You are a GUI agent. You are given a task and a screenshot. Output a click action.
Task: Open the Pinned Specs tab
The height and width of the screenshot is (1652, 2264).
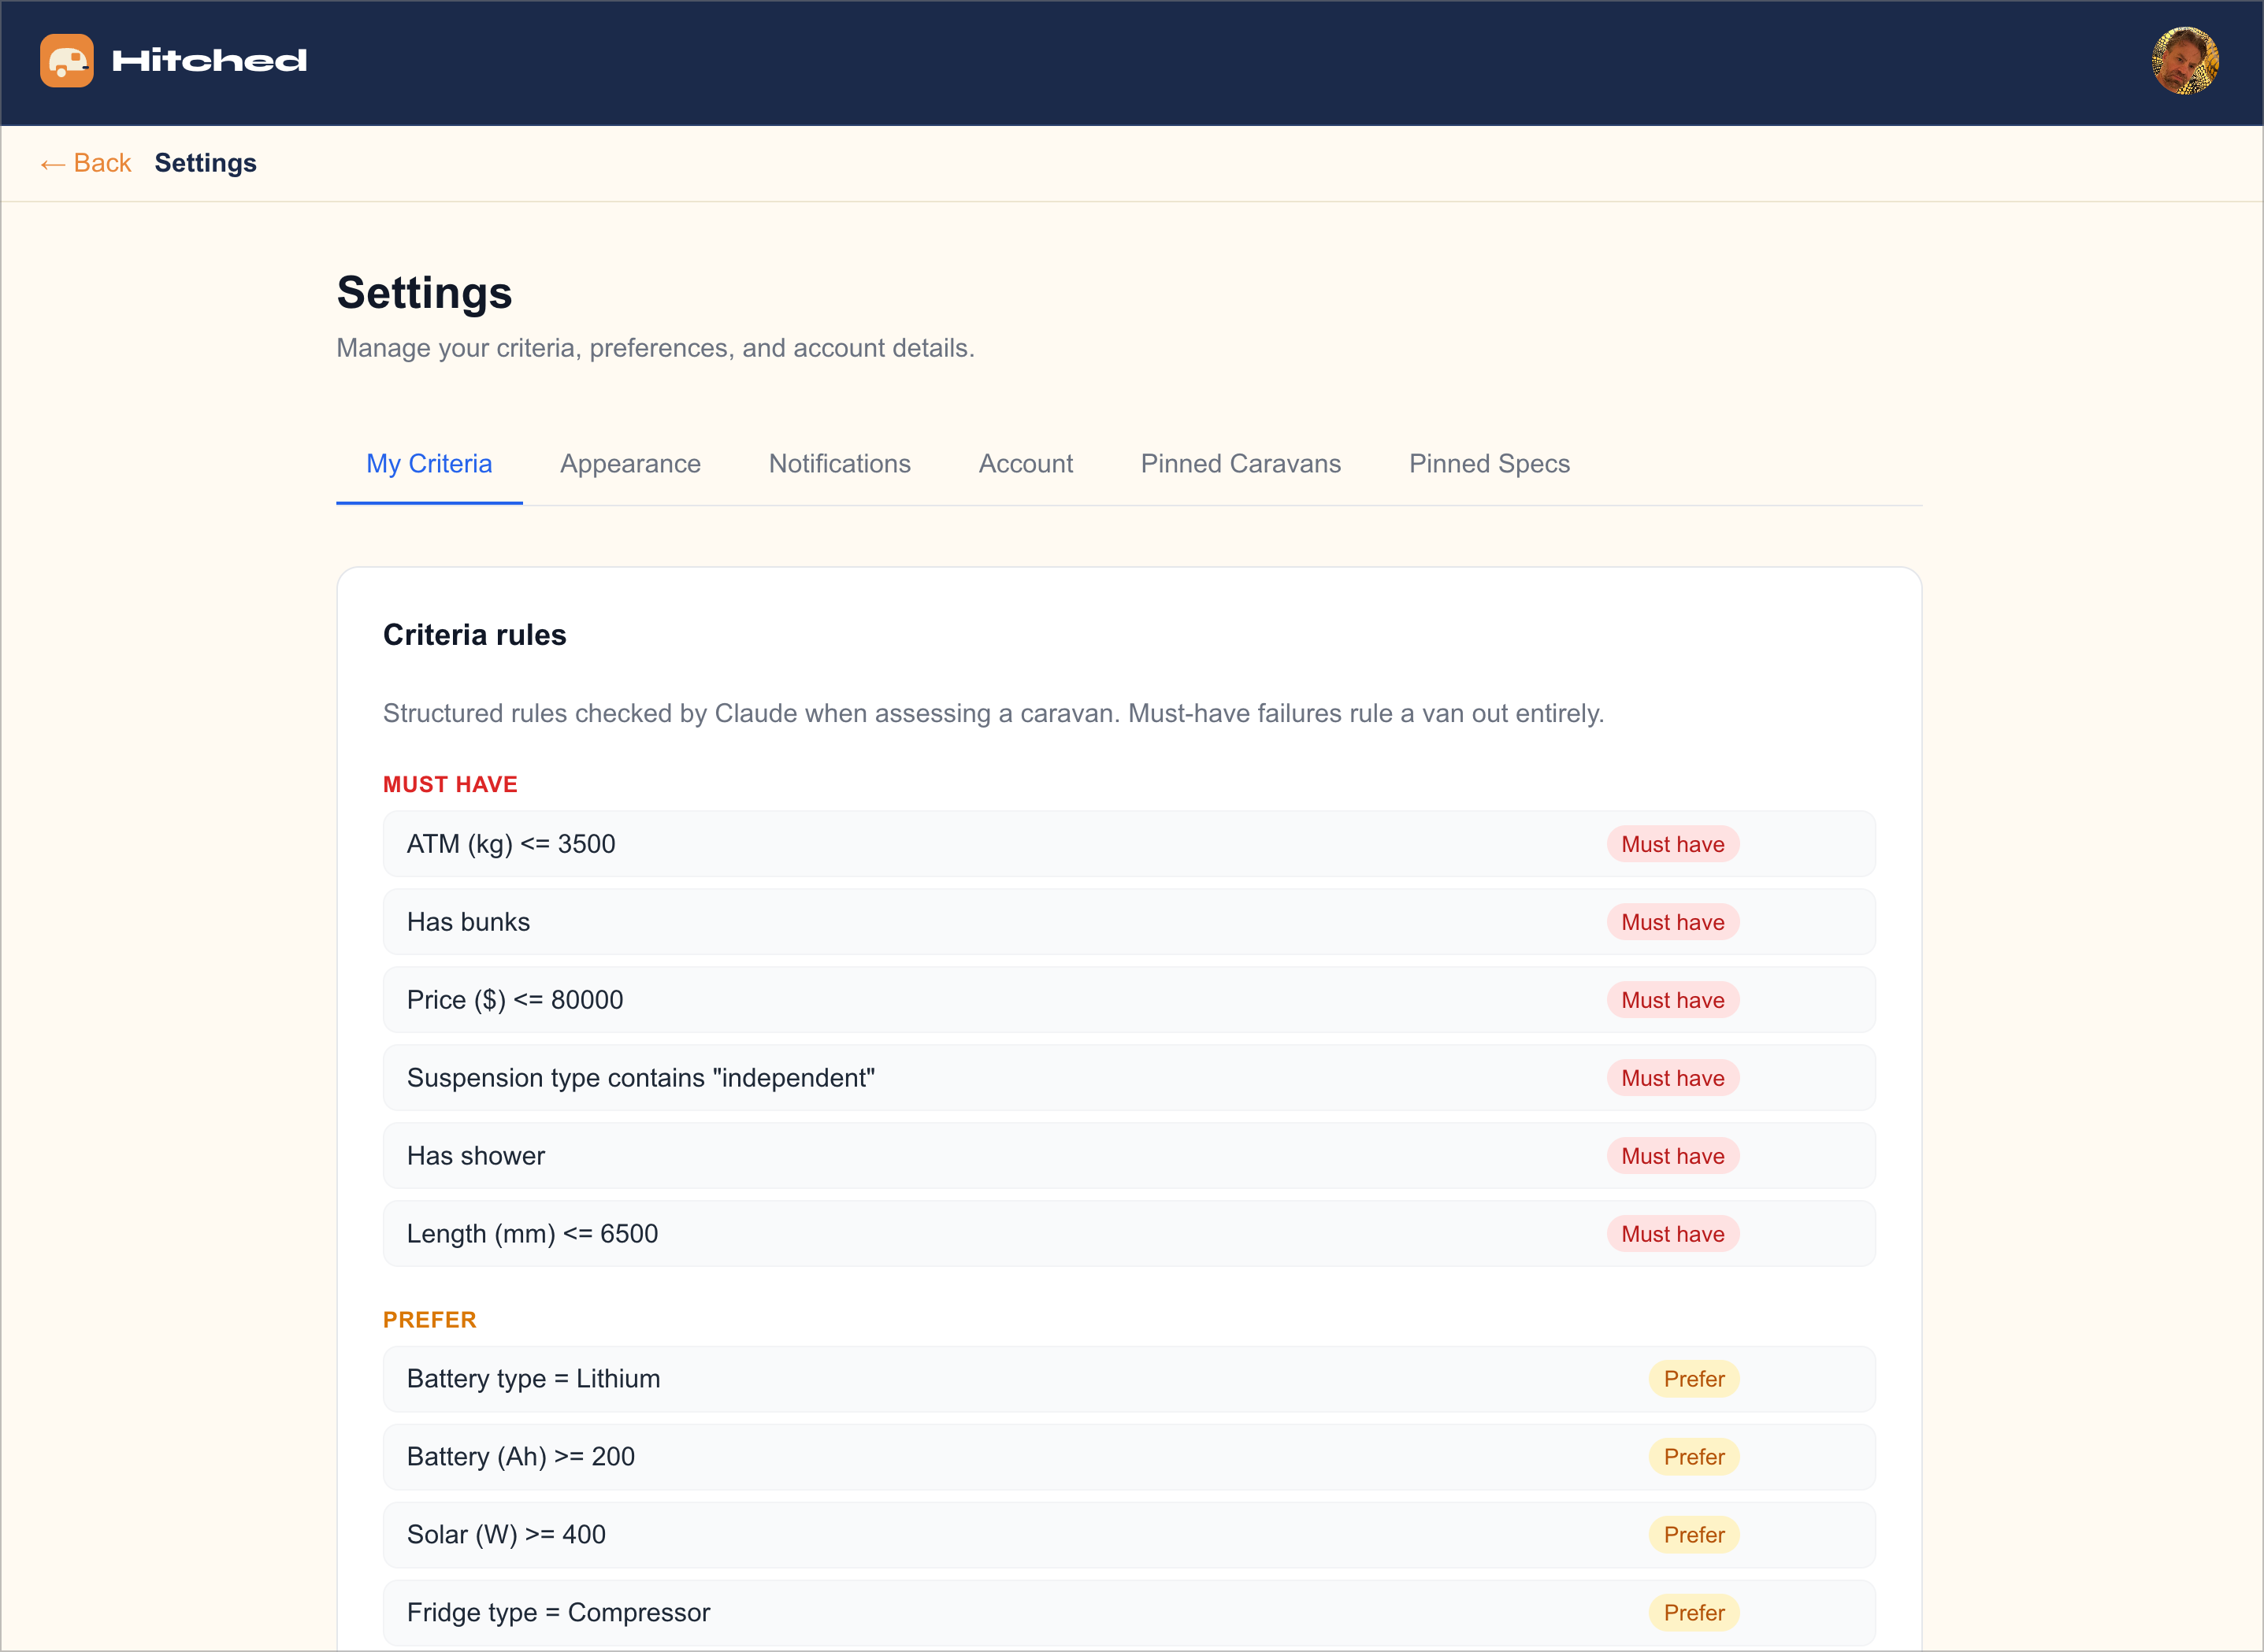[1489, 464]
